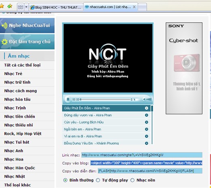Mute the player volume speaker icon
211x188 pixels.
pyautogui.click(x=144, y=99)
